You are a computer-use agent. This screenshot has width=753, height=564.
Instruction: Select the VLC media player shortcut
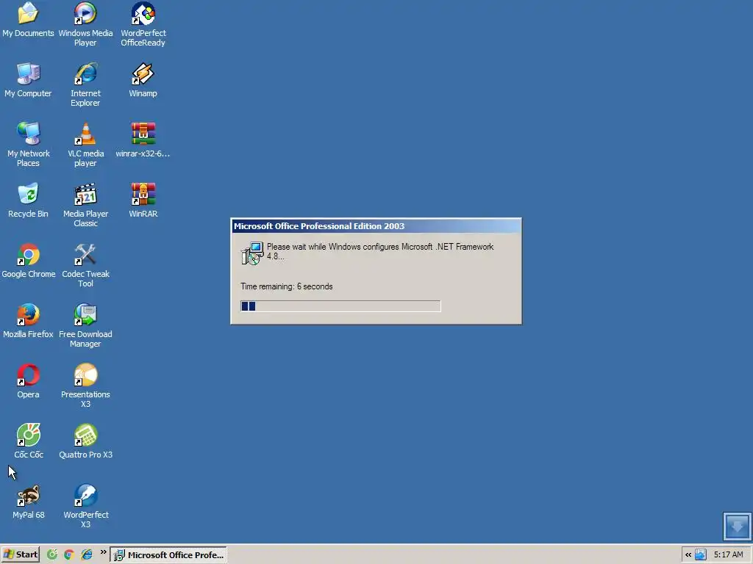[85, 145]
